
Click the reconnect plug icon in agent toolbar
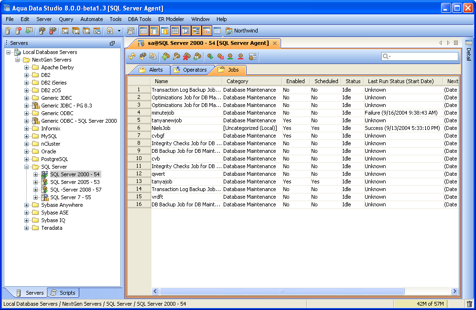(x=143, y=56)
